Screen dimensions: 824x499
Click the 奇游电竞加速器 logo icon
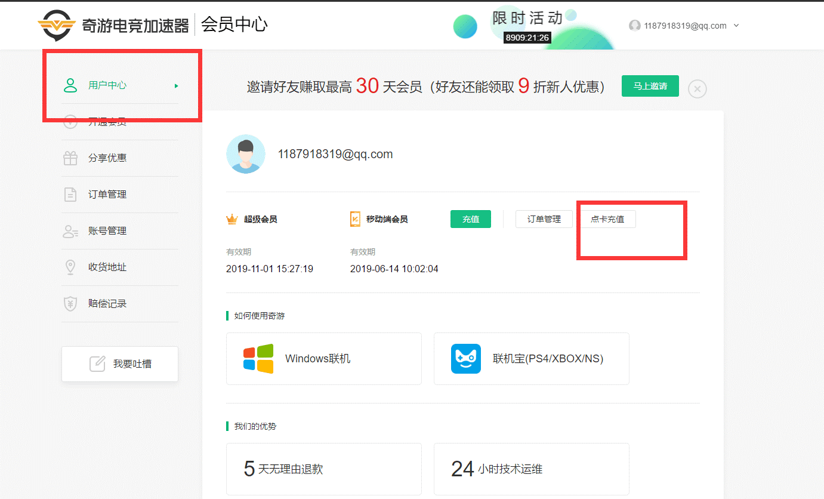57,26
